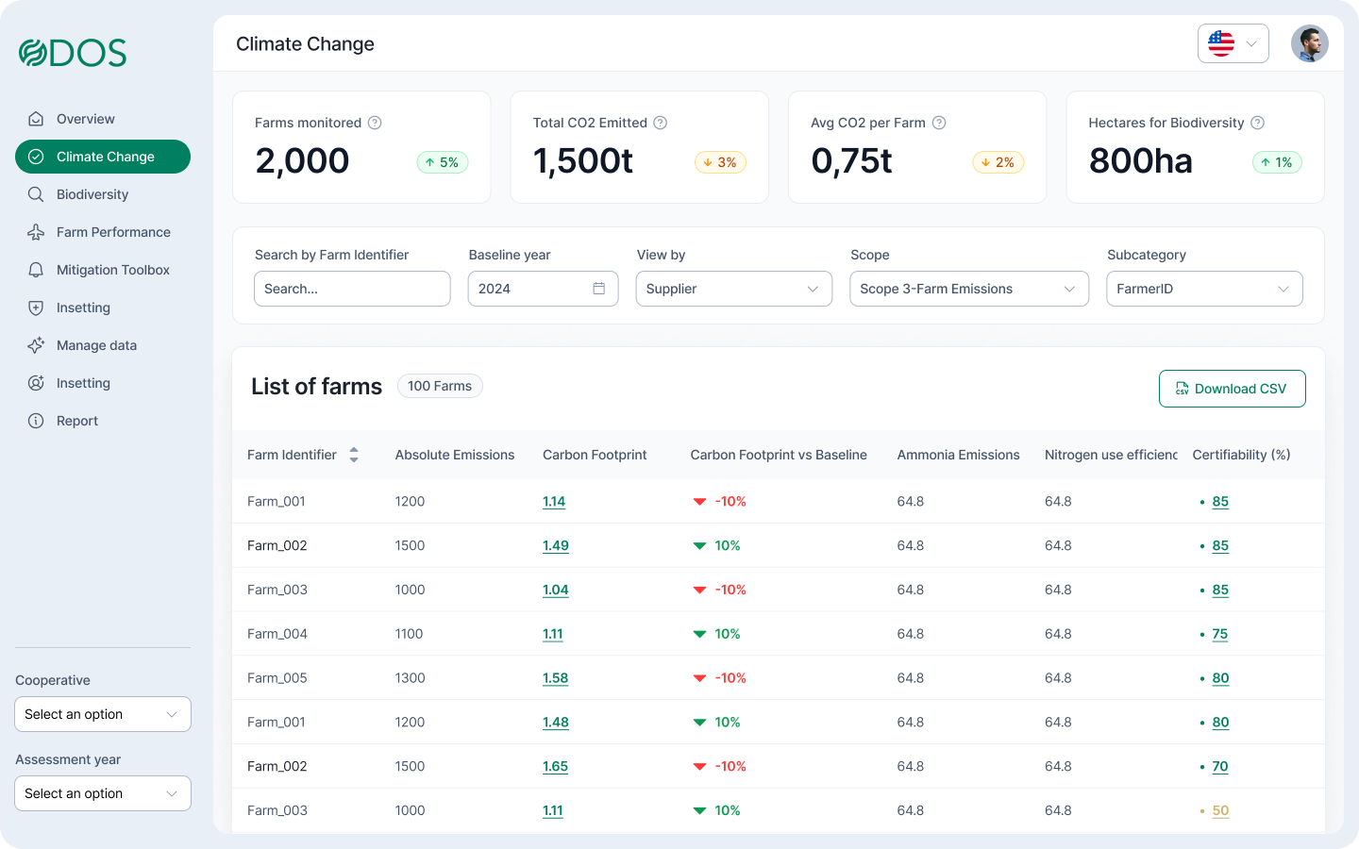Screen dimensions: 1359x849
Task: Open certifiability link 75
Action: pyautogui.click(x=1220, y=634)
